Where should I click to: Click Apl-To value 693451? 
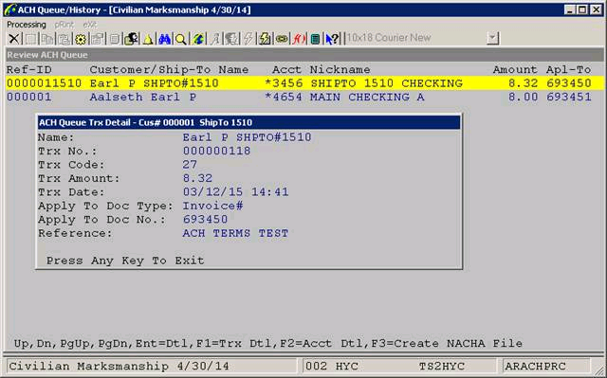pyautogui.click(x=569, y=97)
